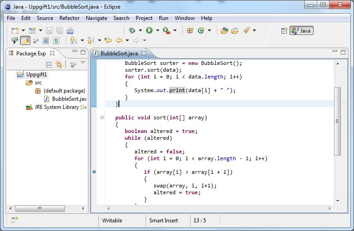Click the Save disk icon
Screen dimensions: 354x231
49,30
